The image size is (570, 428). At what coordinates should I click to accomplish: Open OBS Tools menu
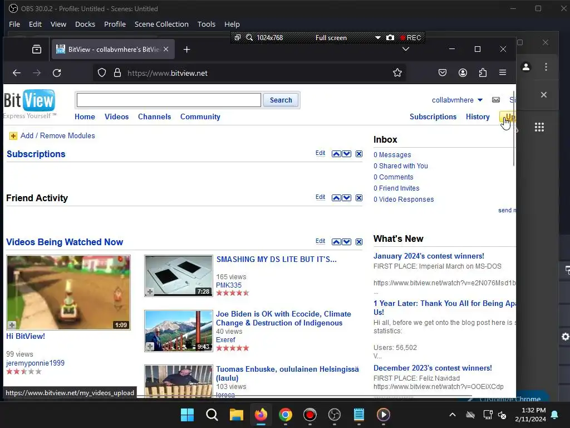coord(207,24)
